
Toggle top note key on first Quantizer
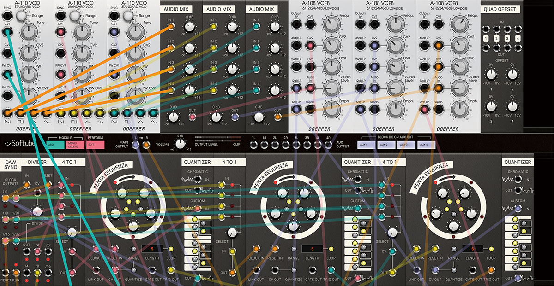tap(194, 220)
